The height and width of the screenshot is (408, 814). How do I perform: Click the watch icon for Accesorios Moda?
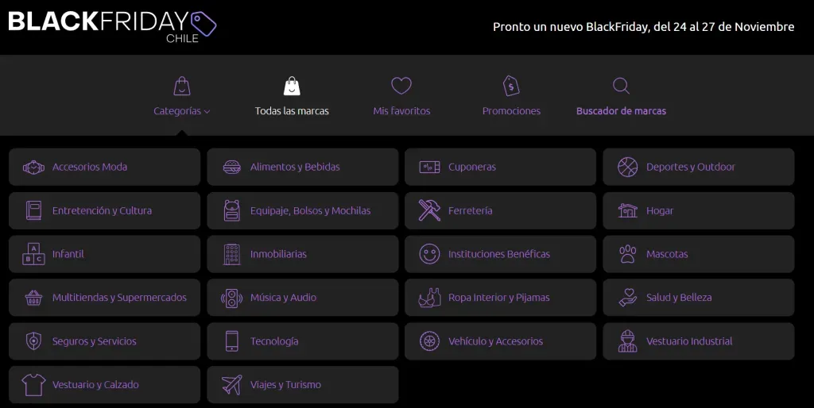tap(33, 167)
